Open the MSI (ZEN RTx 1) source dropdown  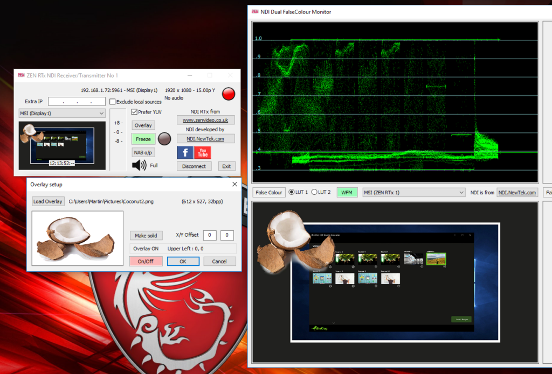pyautogui.click(x=414, y=192)
